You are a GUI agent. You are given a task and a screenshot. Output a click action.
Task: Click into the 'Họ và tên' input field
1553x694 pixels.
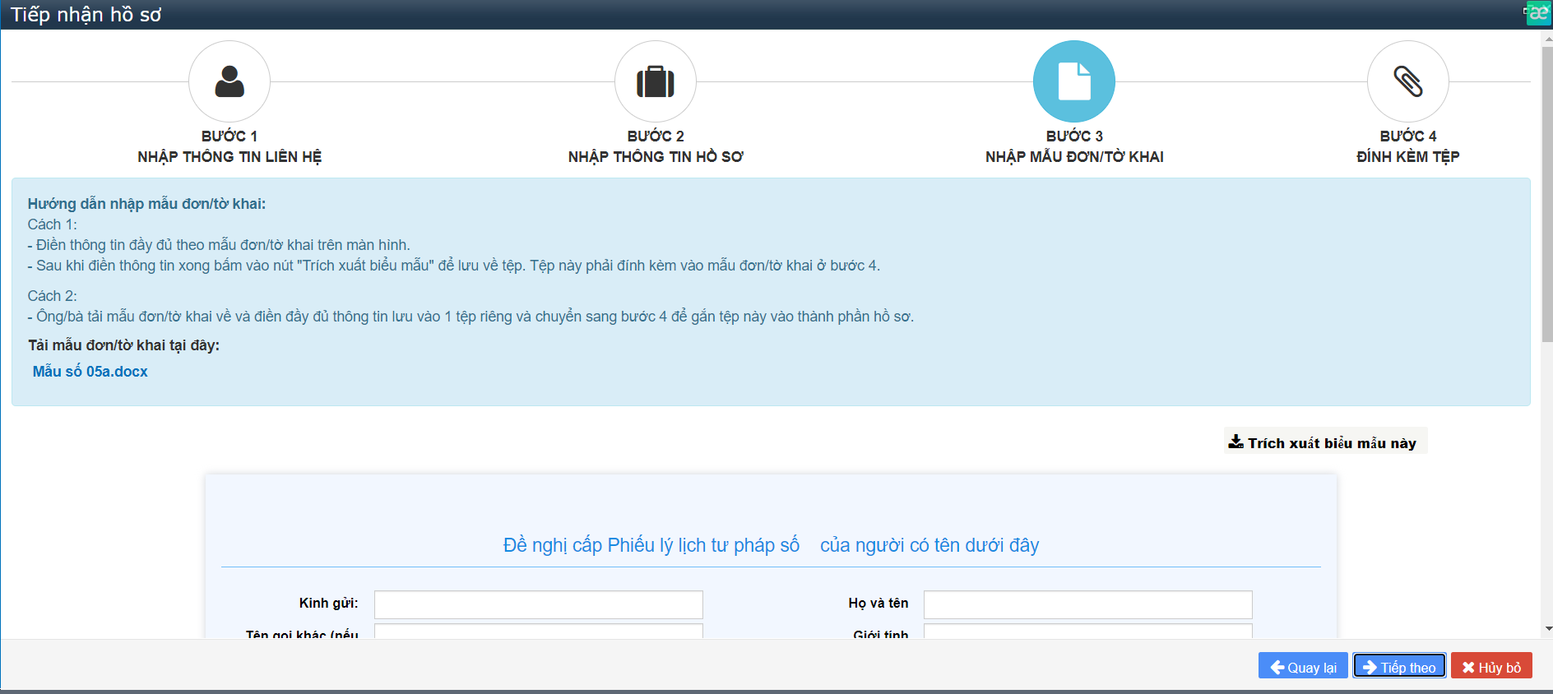[1087, 604]
